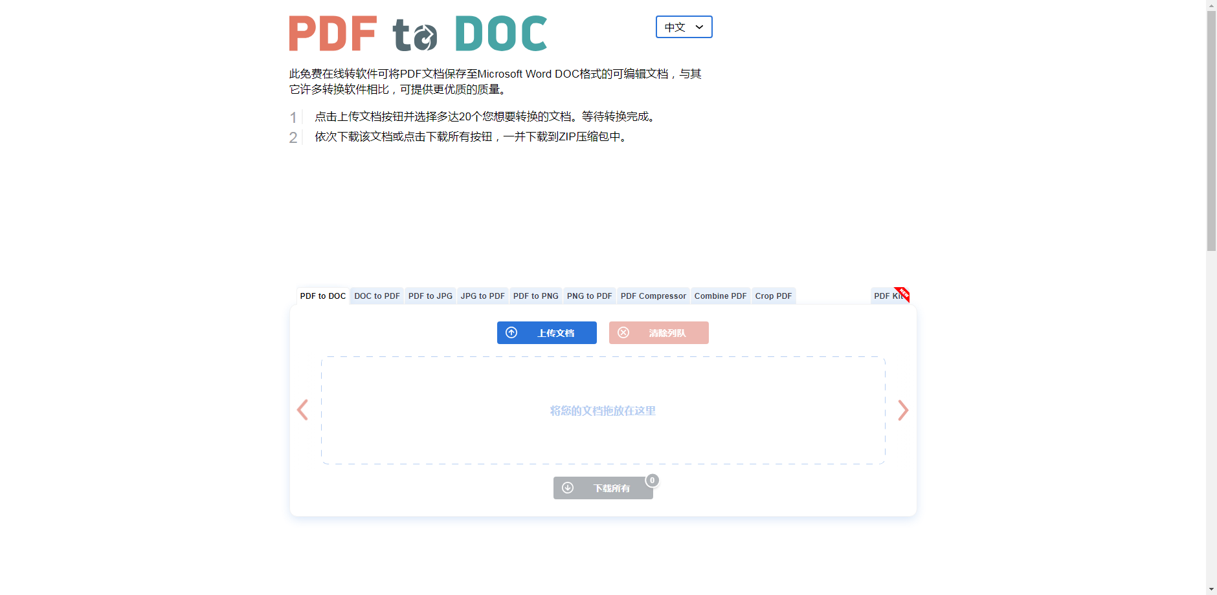Click the page vertical scrollbar thumb
Screen dimensions: 1217x595
(x=1211, y=131)
